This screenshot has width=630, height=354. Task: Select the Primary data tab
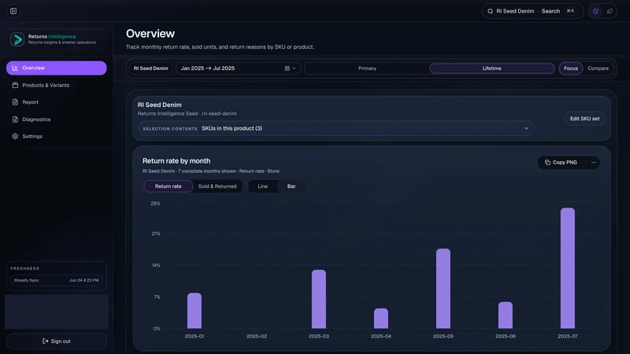click(367, 68)
